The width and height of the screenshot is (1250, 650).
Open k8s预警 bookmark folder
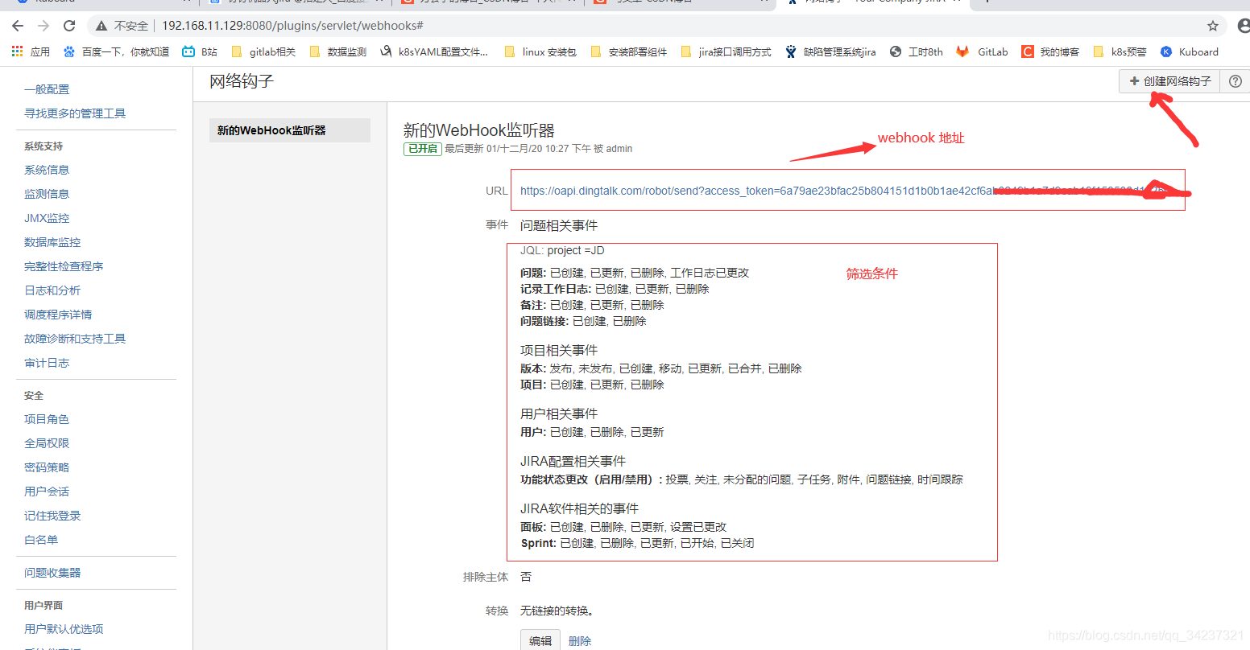[1120, 51]
